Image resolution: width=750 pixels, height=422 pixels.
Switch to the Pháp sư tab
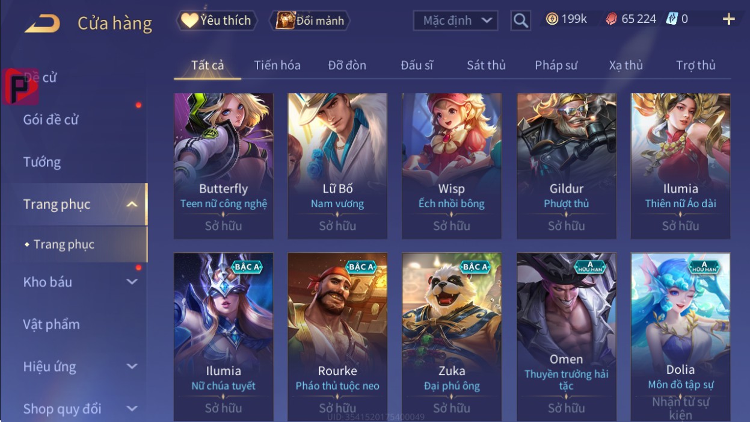[556, 66]
